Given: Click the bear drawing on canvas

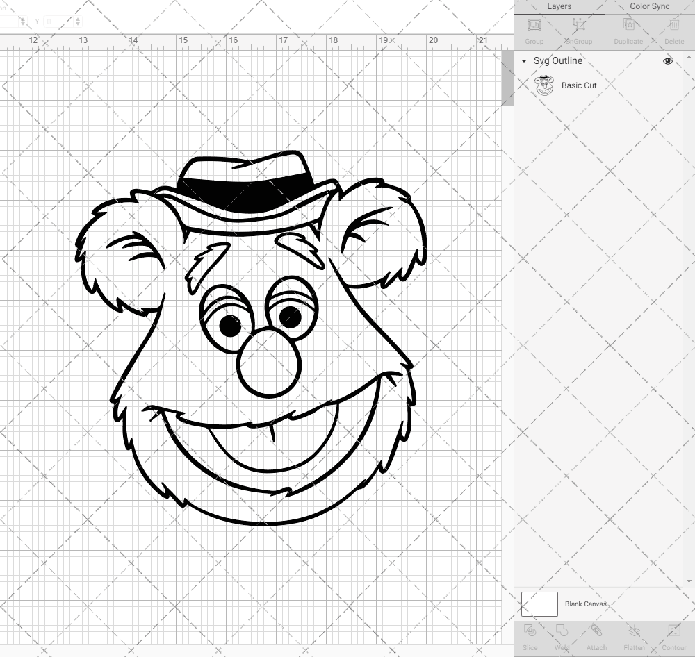Looking at the screenshot, I should coord(251,338).
